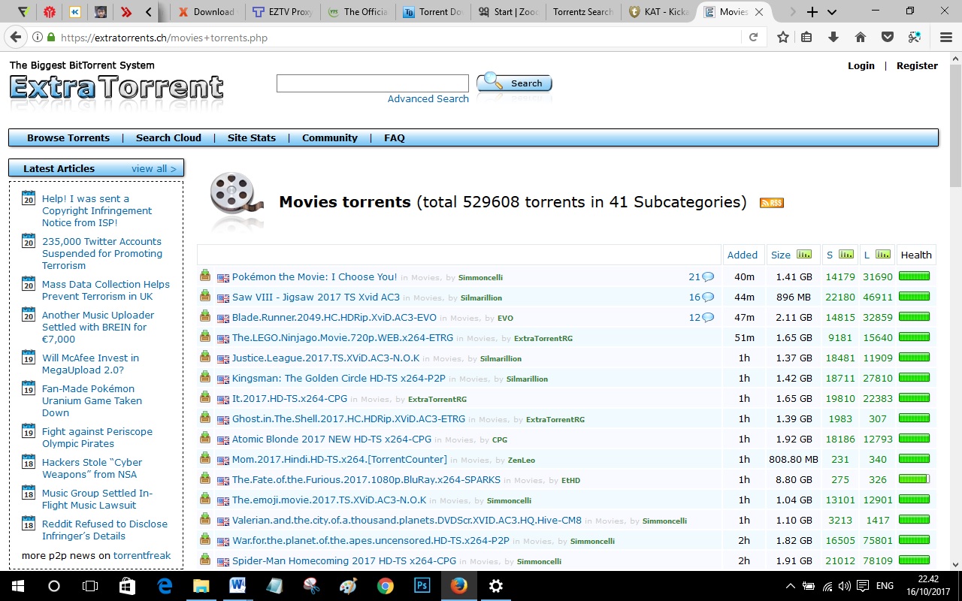The image size is (962, 601).
Task: Show your bookmarks list icon
Action: [x=806, y=38]
